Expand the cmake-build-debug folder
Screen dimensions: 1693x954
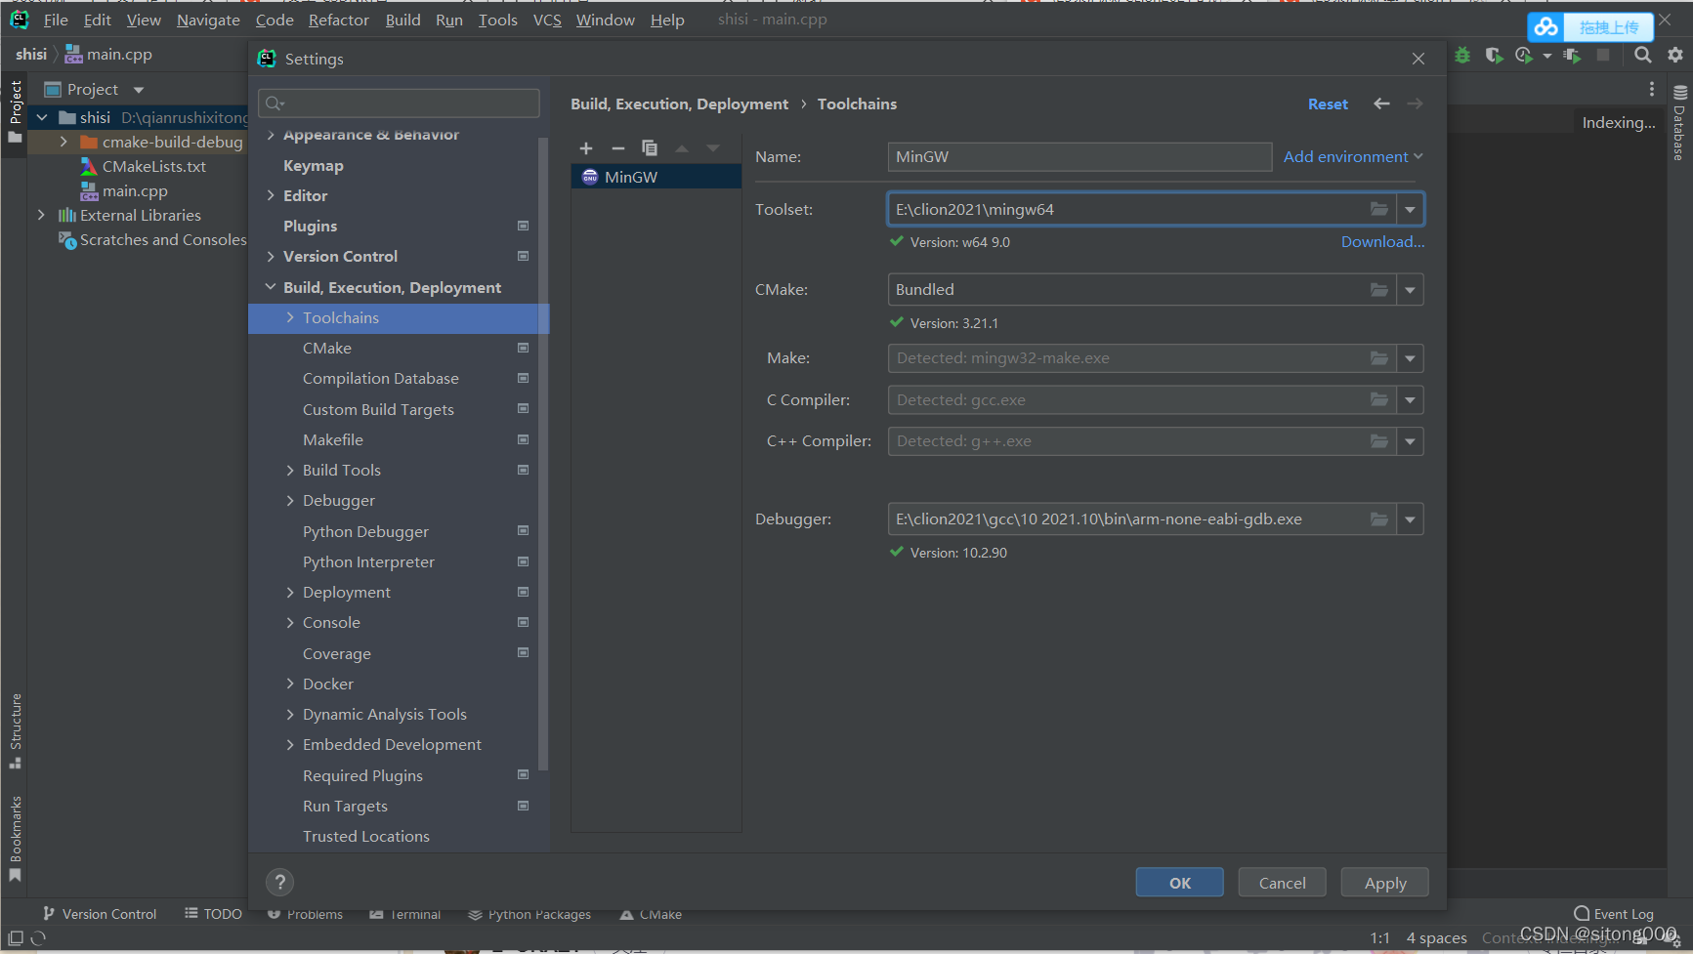pyautogui.click(x=63, y=143)
